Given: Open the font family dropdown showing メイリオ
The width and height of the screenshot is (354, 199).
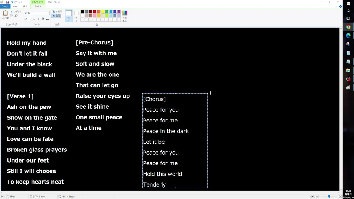Looking at the screenshot, I should (48, 13).
